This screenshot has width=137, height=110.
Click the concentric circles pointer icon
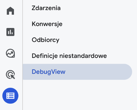point(10,75)
